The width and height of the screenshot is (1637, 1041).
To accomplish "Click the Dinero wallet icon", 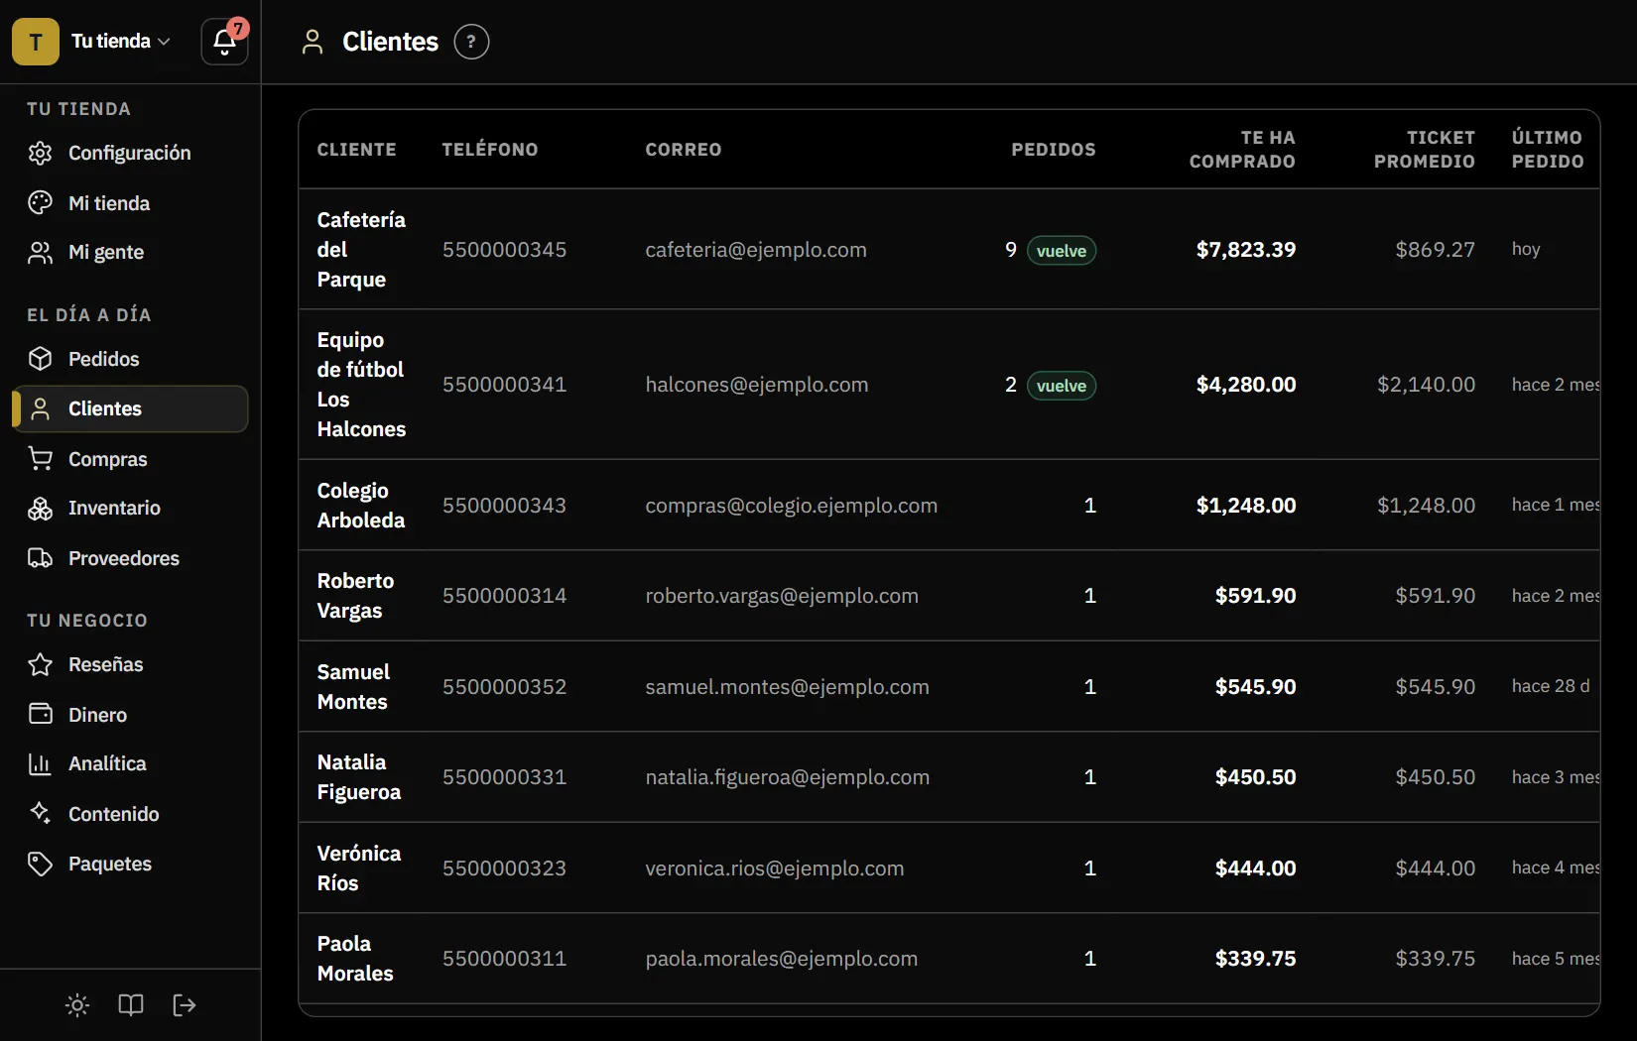I will click(x=41, y=714).
